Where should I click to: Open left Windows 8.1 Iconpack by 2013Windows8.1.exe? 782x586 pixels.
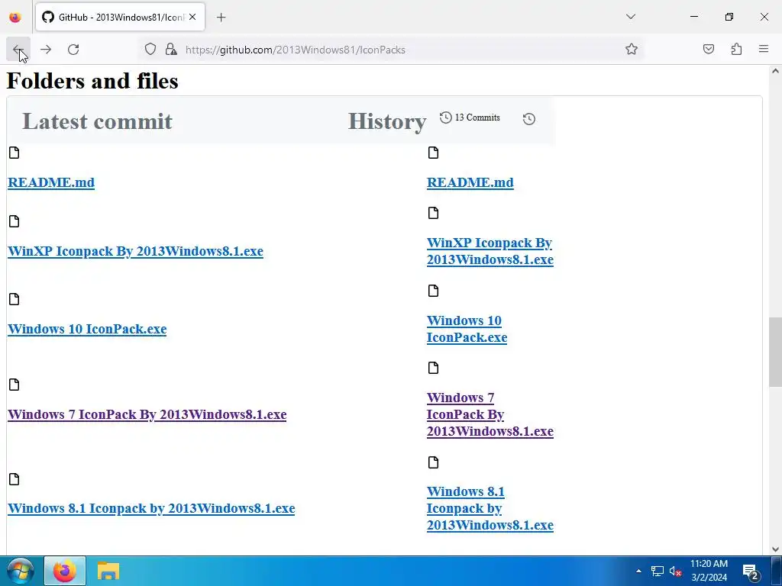[151, 508]
